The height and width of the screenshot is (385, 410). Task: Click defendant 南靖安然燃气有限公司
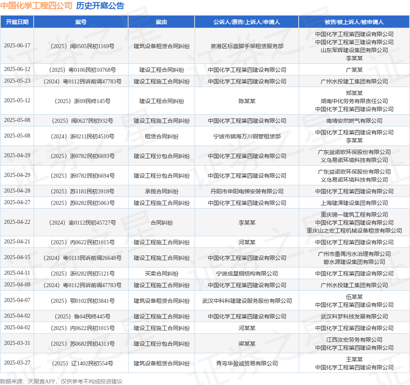point(354,121)
